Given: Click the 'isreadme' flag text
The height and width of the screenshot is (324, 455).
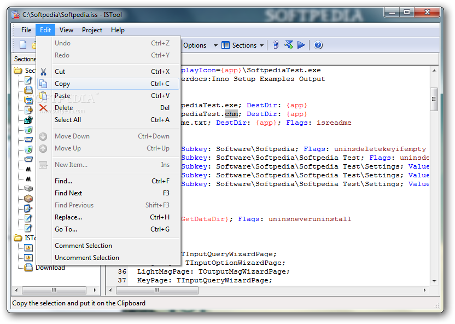Looking at the screenshot, I should click(334, 123).
